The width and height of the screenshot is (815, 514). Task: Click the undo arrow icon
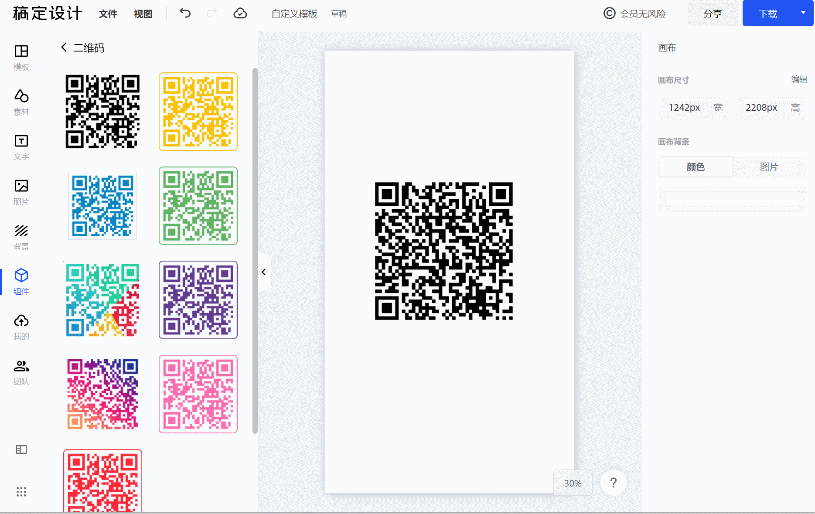pos(185,14)
